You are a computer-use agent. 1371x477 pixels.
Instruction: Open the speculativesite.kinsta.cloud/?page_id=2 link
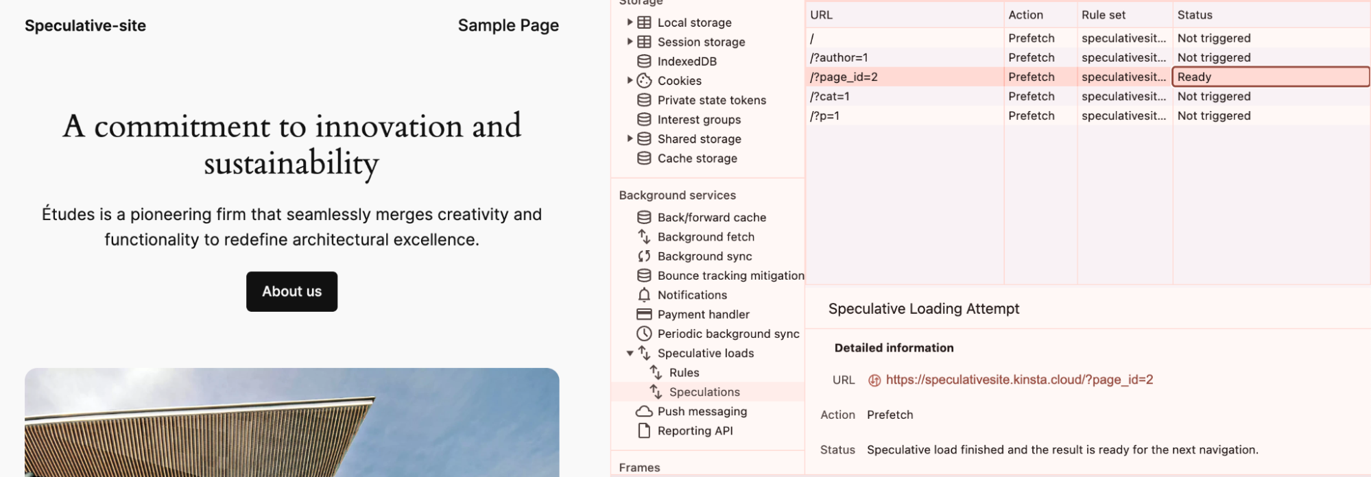tap(1019, 380)
